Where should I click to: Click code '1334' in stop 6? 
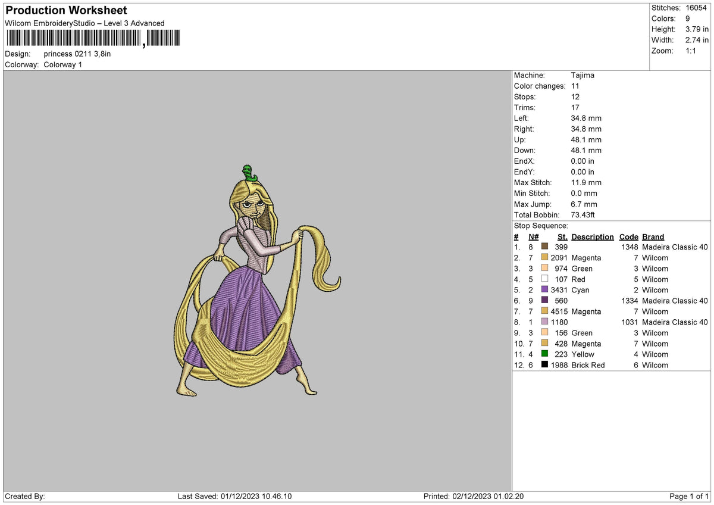coord(630,301)
